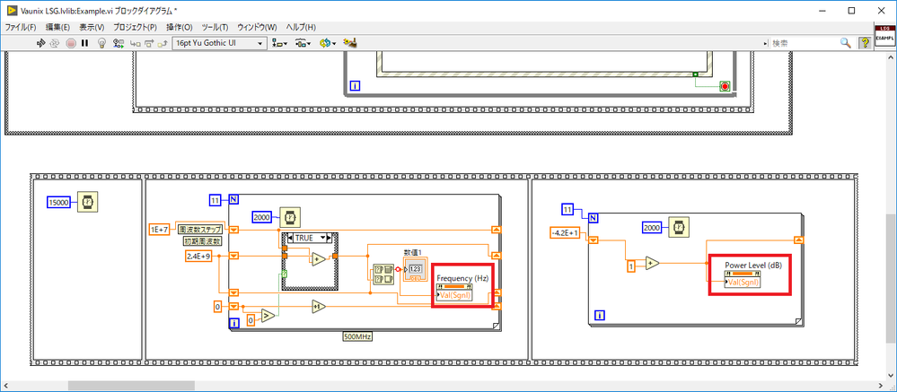Select the 初期周波数 label
The height and width of the screenshot is (392, 897).
201,241
